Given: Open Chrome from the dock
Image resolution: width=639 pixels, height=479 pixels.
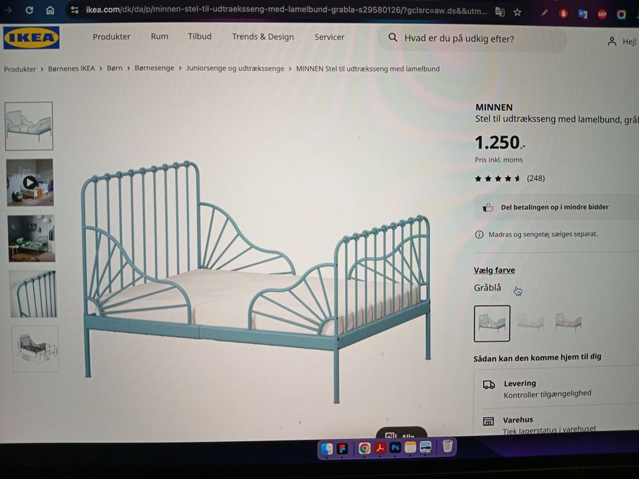Looking at the screenshot, I should [x=364, y=448].
